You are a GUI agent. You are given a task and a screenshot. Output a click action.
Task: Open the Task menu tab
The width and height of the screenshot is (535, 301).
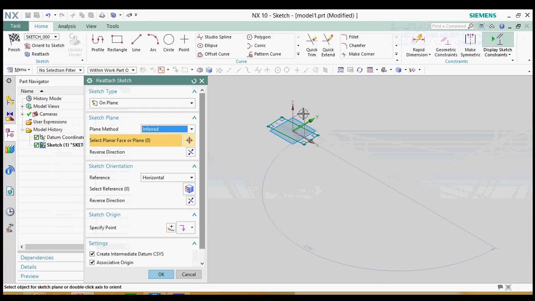coord(15,26)
